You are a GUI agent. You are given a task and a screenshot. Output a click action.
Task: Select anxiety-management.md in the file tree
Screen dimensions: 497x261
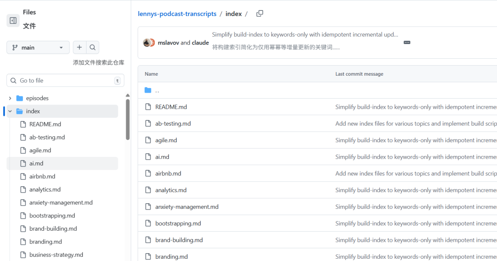pyautogui.click(x=61, y=202)
